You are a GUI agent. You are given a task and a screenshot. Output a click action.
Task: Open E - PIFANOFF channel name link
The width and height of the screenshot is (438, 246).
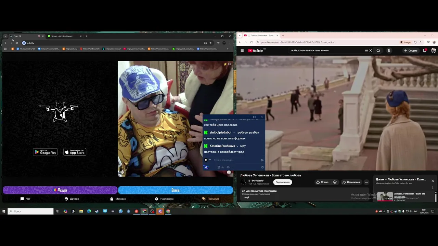click(x=256, y=181)
